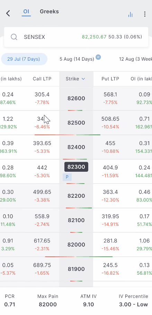Select the OI tab

(26, 11)
